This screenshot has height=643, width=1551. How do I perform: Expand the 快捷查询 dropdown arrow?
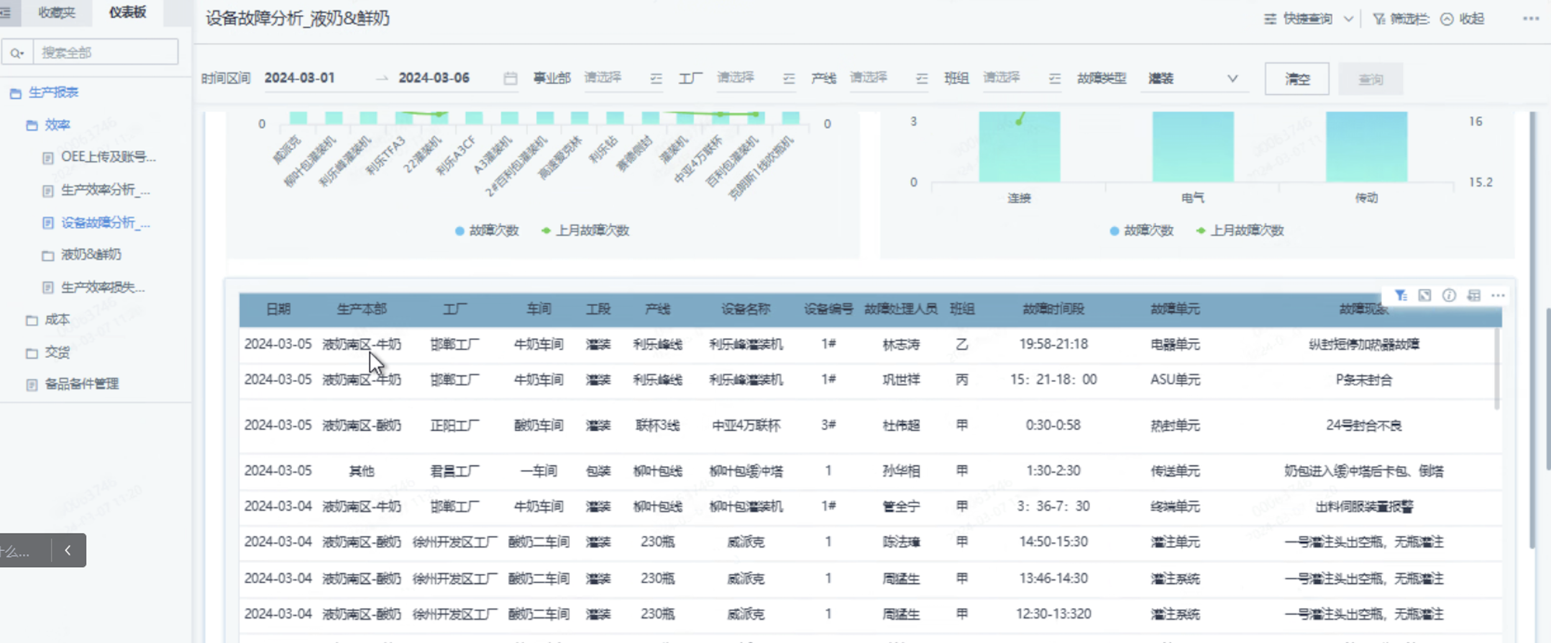click(1348, 19)
